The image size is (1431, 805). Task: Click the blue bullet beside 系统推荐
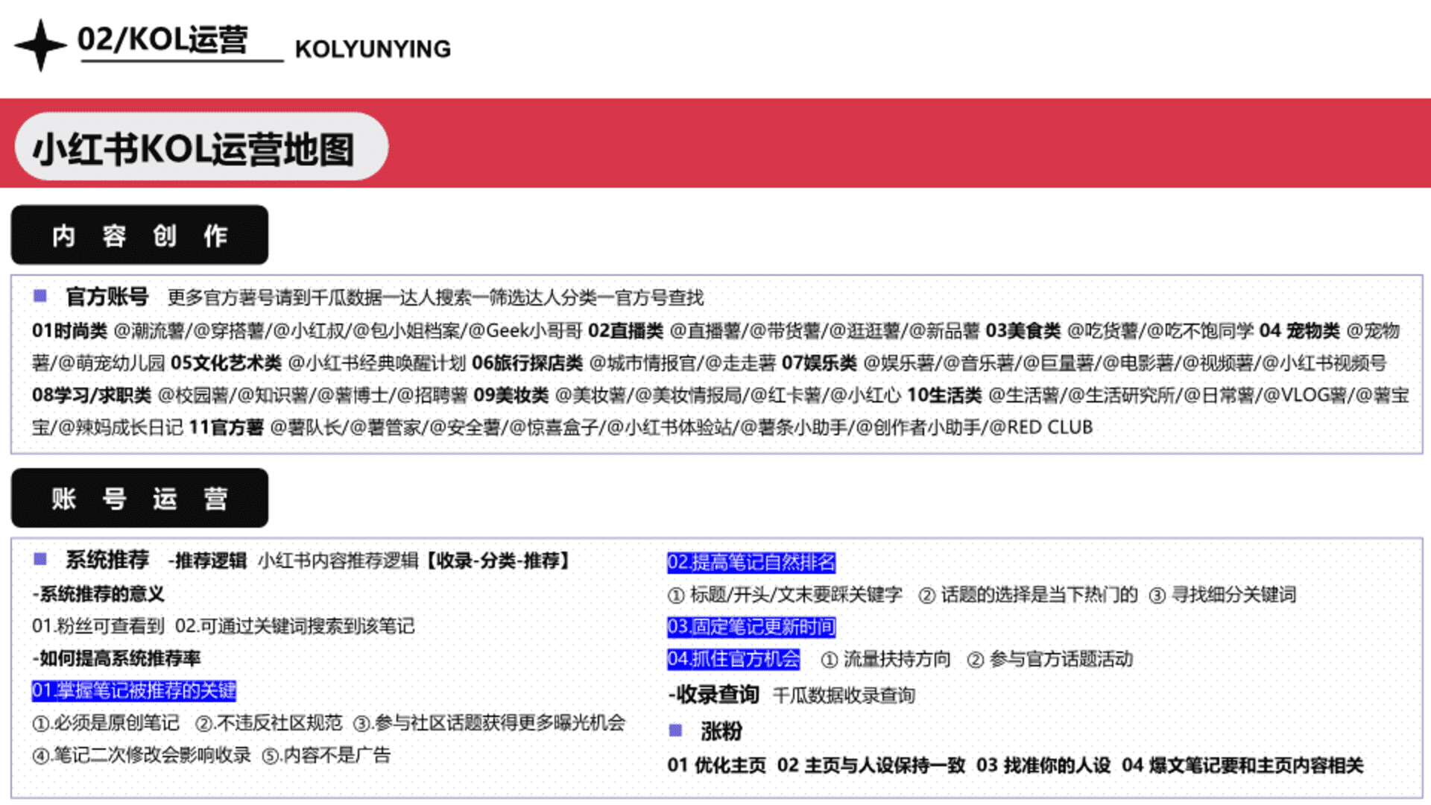pyautogui.click(x=40, y=559)
